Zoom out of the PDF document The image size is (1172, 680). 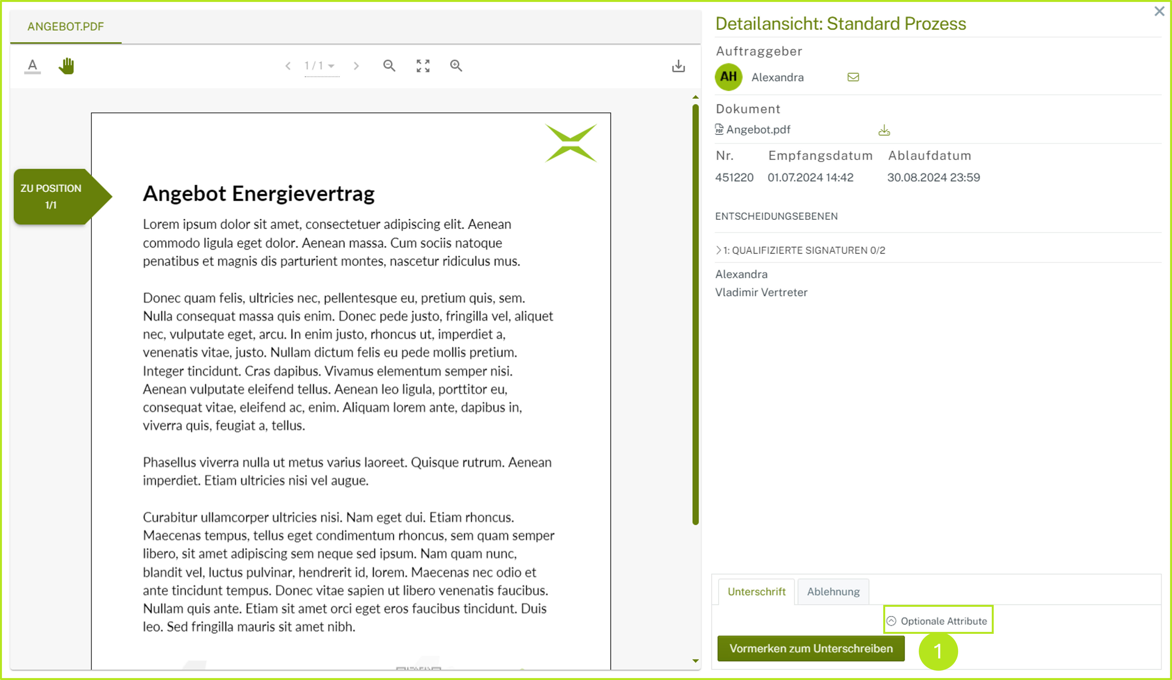click(389, 66)
